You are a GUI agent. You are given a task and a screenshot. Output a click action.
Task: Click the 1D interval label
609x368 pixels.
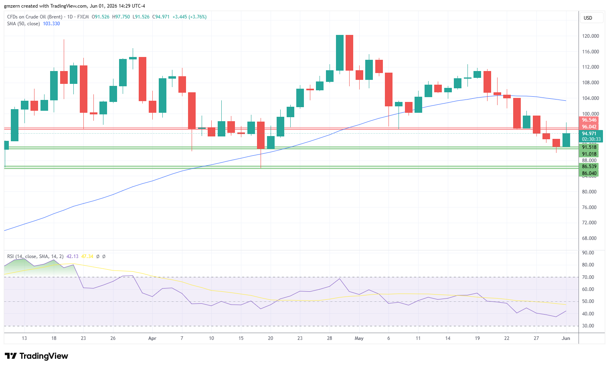point(70,17)
